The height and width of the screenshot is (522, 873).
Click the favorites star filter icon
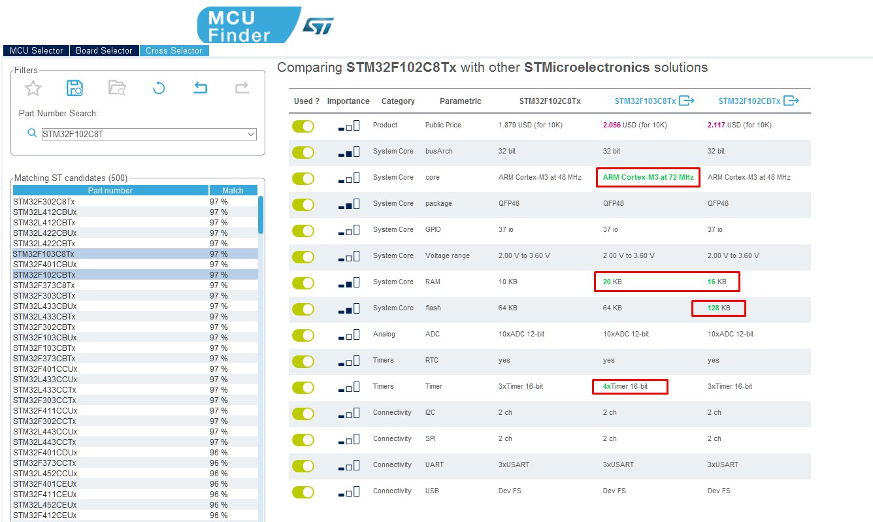click(x=33, y=88)
